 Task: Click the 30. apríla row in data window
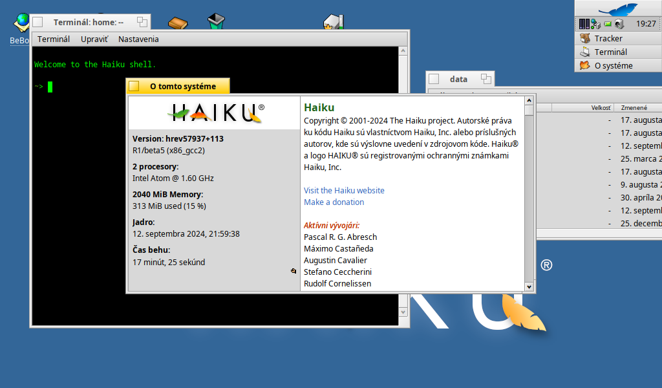point(599,198)
